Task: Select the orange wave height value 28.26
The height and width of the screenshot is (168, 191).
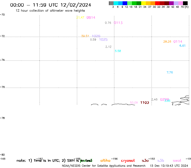Action: pos(167,42)
